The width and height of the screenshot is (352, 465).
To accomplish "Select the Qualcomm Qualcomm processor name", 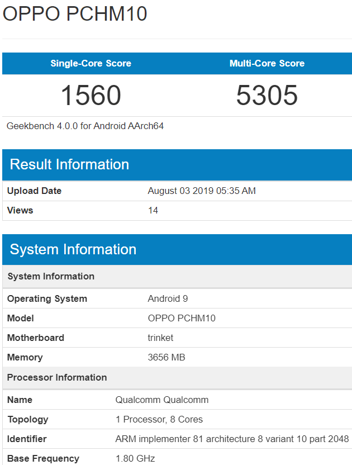I will click(x=162, y=400).
